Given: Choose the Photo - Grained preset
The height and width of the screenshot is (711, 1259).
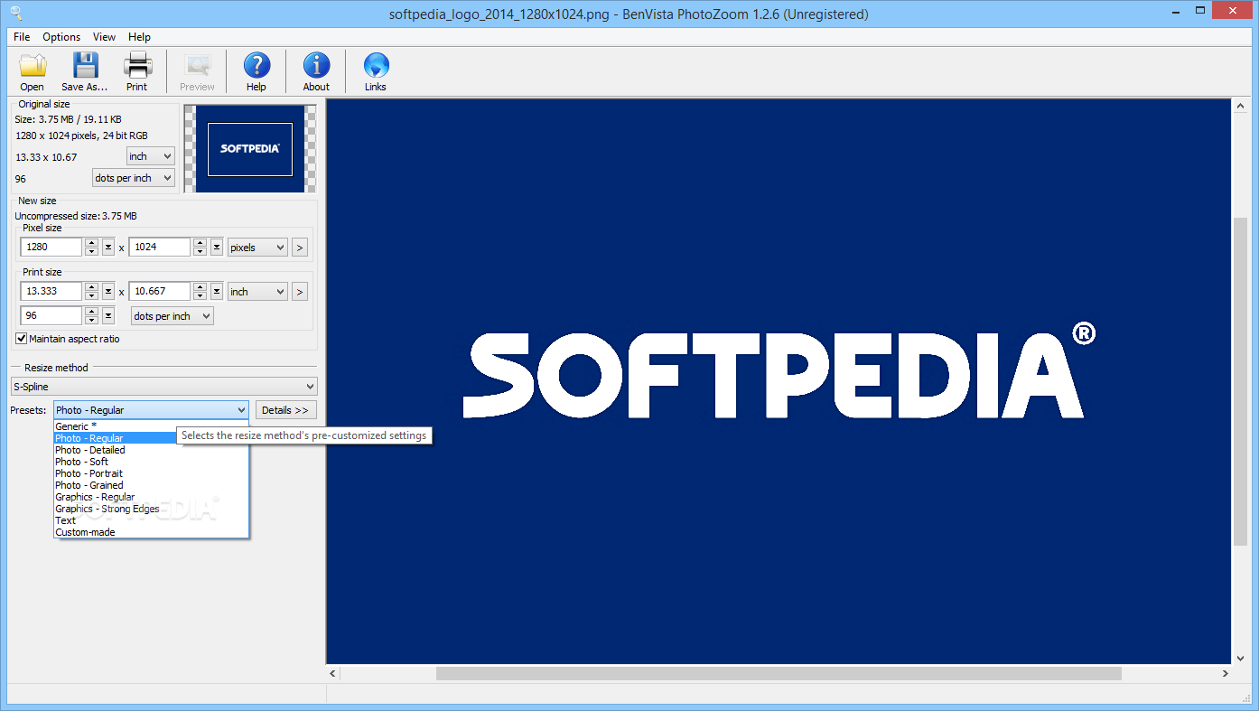Looking at the screenshot, I should click(151, 484).
